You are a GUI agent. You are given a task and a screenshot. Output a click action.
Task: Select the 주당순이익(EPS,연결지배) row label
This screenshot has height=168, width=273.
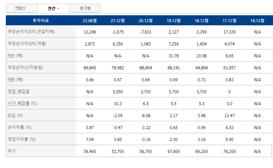pyautogui.click(x=31, y=32)
